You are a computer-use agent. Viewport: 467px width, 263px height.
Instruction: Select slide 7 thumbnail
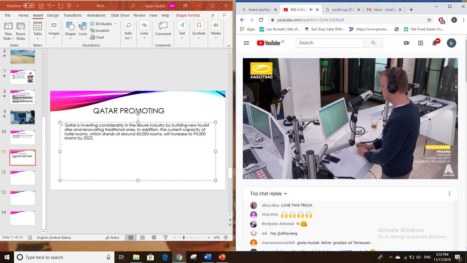click(x=23, y=77)
